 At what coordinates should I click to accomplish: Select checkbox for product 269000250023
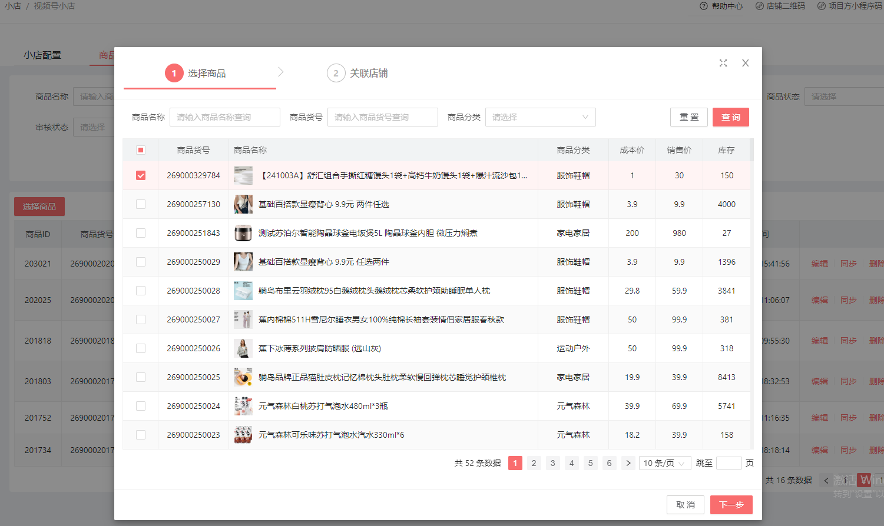141,435
